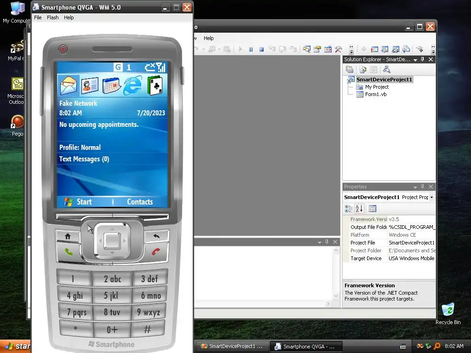
Task: Tap keypad key 9 wxyz
Action: (x=149, y=312)
